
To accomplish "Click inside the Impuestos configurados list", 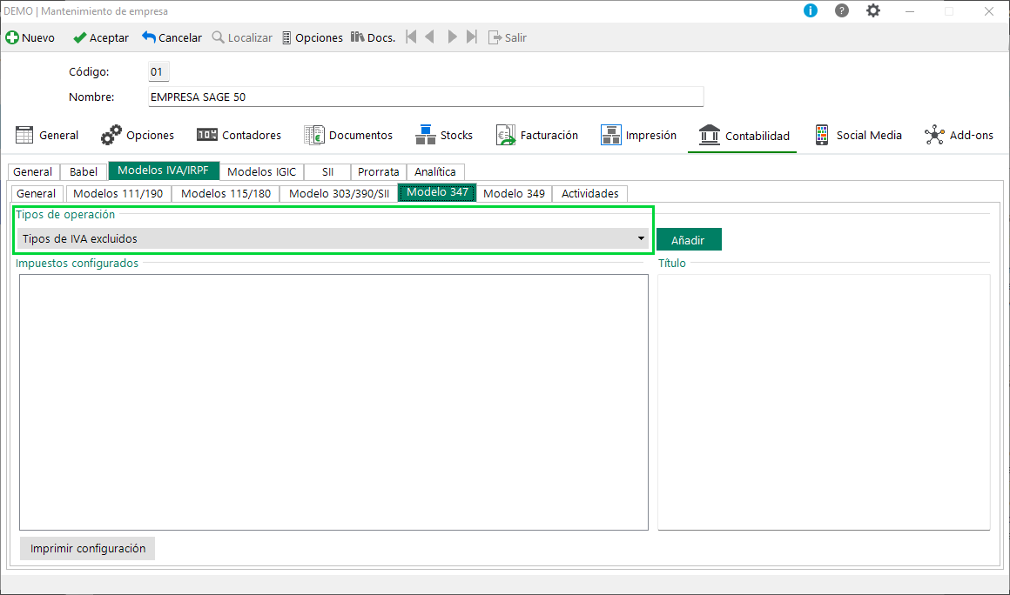I will (333, 403).
